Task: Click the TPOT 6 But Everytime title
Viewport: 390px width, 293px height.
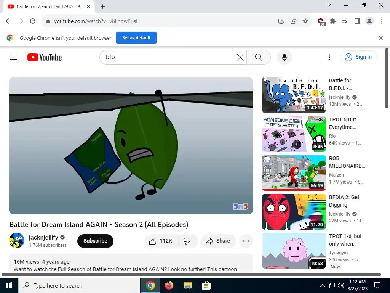Action: pyautogui.click(x=343, y=123)
